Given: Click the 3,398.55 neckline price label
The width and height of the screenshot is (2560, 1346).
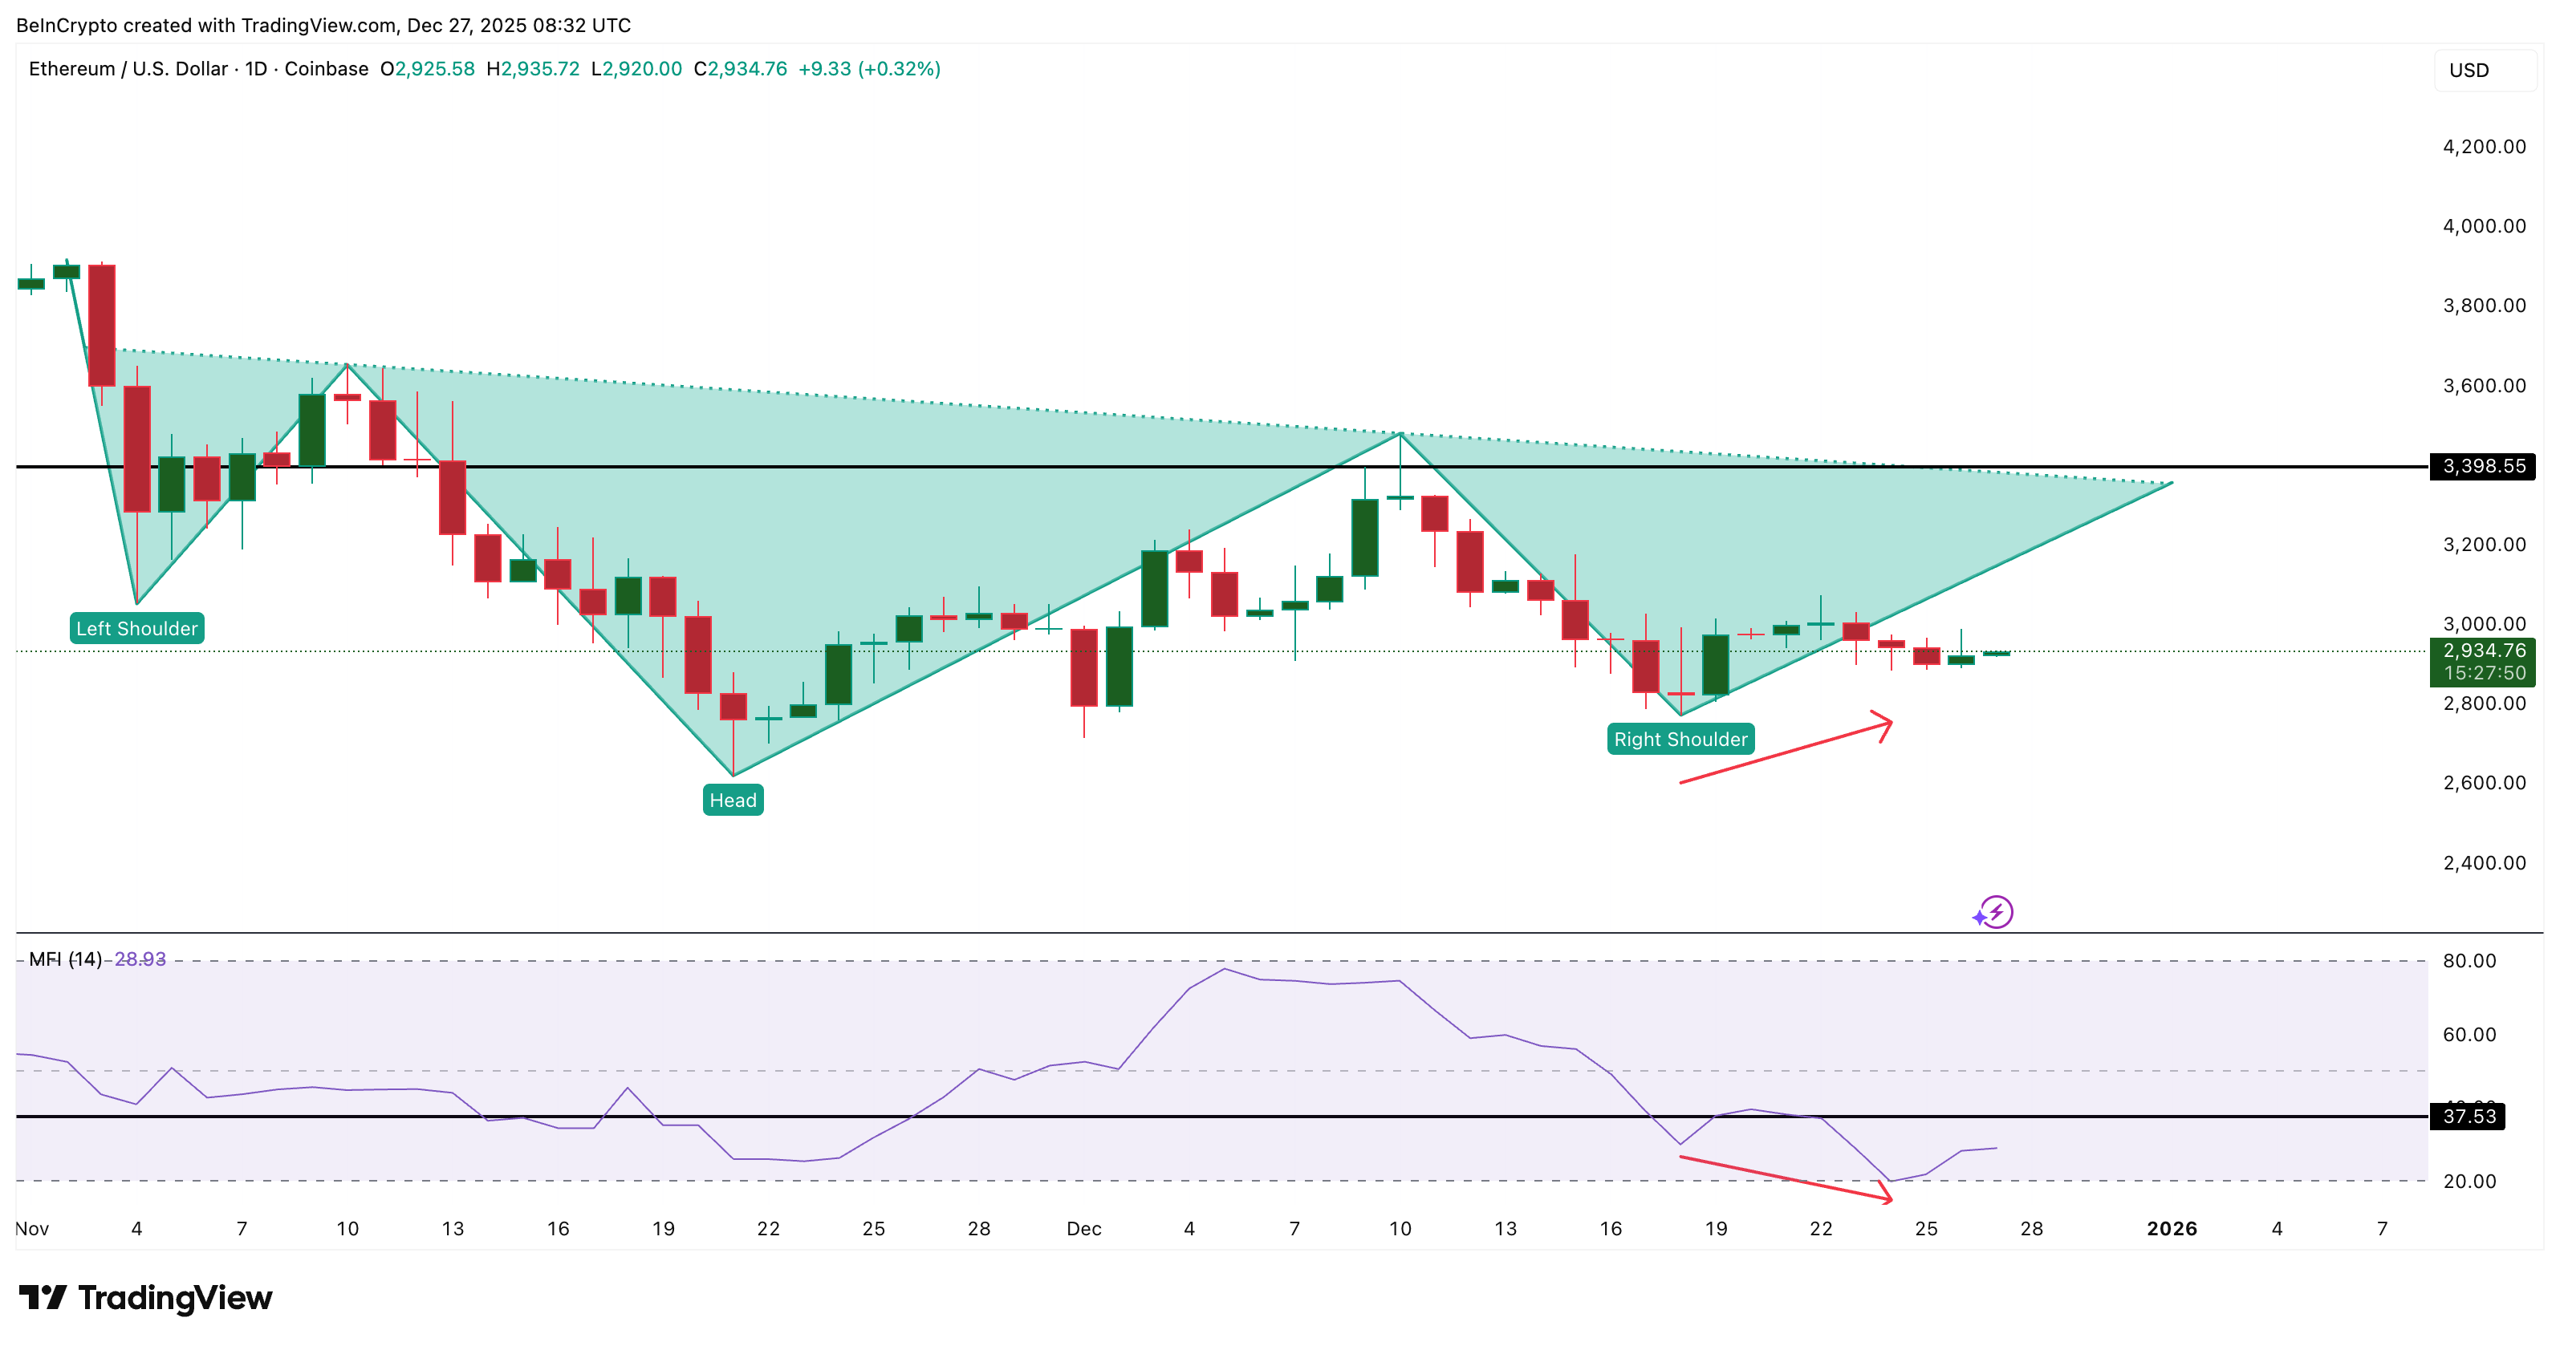Looking at the screenshot, I should click(x=2482, y=467).
